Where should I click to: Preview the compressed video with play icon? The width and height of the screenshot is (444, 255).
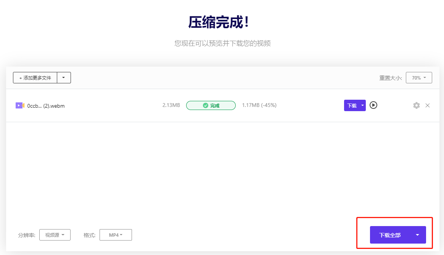(x=373, y=105)
